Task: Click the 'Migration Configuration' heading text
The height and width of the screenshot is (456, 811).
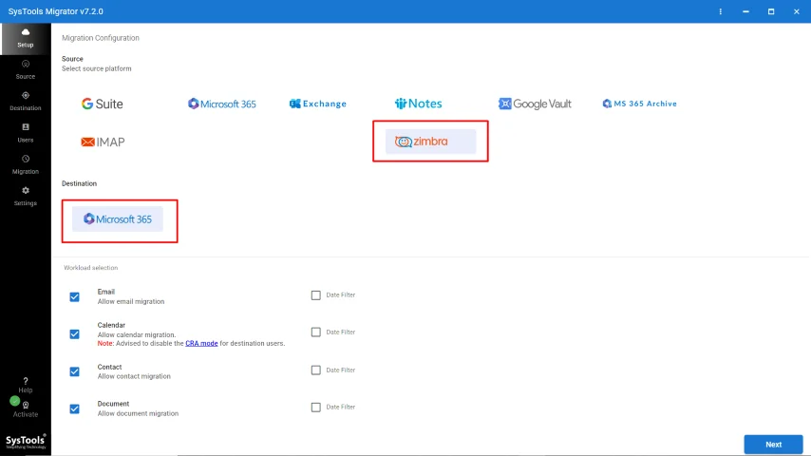Action: click(x=101, y=38)
